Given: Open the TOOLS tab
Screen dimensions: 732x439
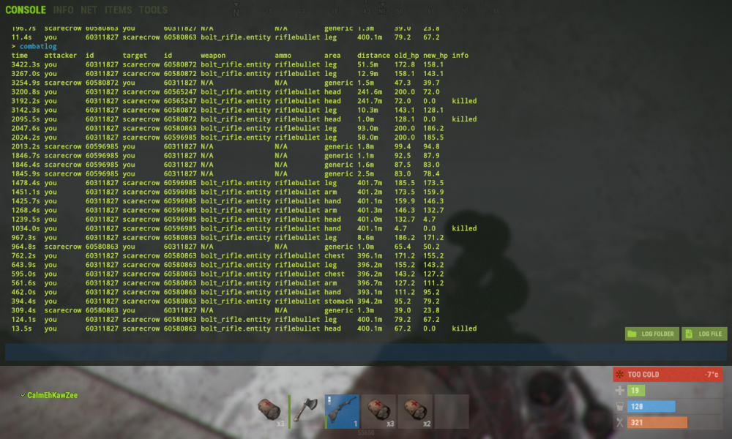Looking at the screenshot, I should [x=153, y=10].
